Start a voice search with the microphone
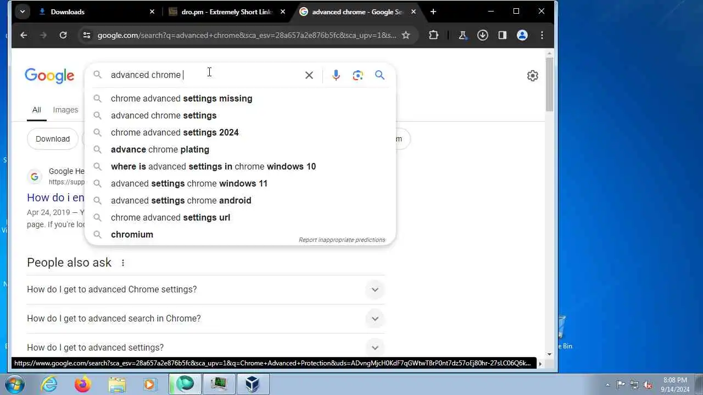 tap(336, 75)
